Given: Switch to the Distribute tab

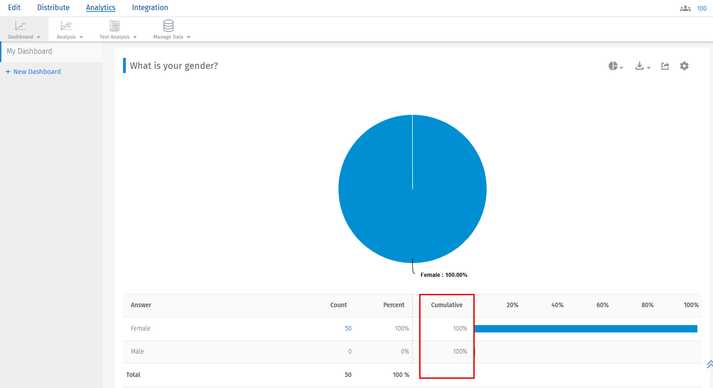Looking at the screenshot, I should [x=53, y=7].
